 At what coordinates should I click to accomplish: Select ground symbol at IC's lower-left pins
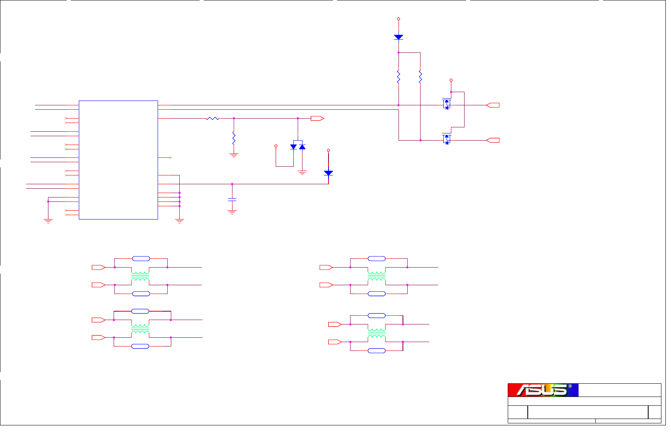[48, 221]
